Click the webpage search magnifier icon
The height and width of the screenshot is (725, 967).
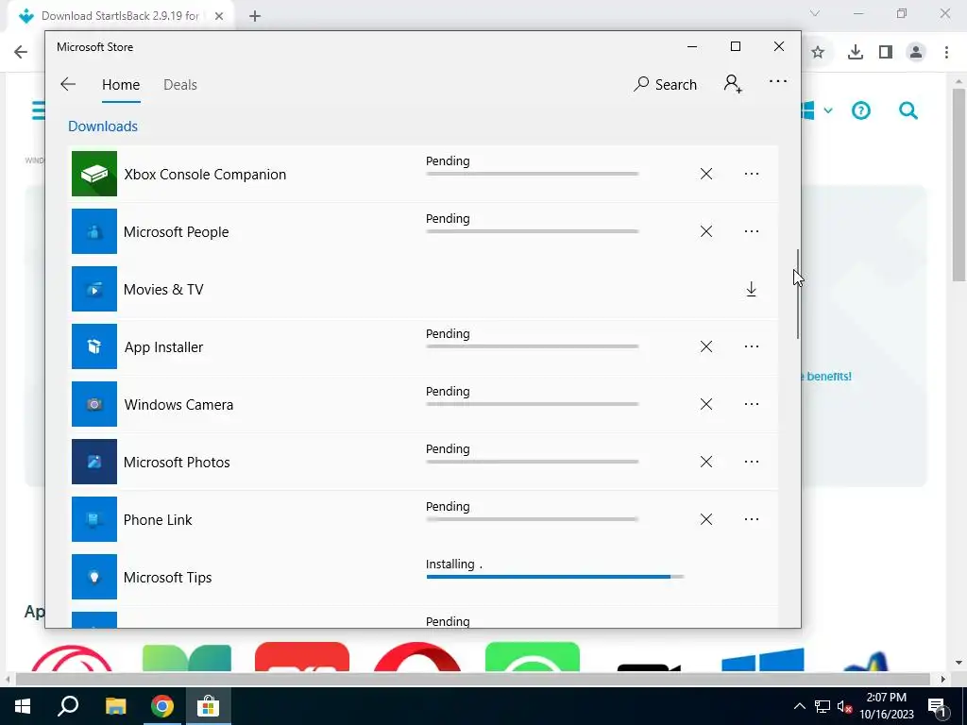click(908, 110)
